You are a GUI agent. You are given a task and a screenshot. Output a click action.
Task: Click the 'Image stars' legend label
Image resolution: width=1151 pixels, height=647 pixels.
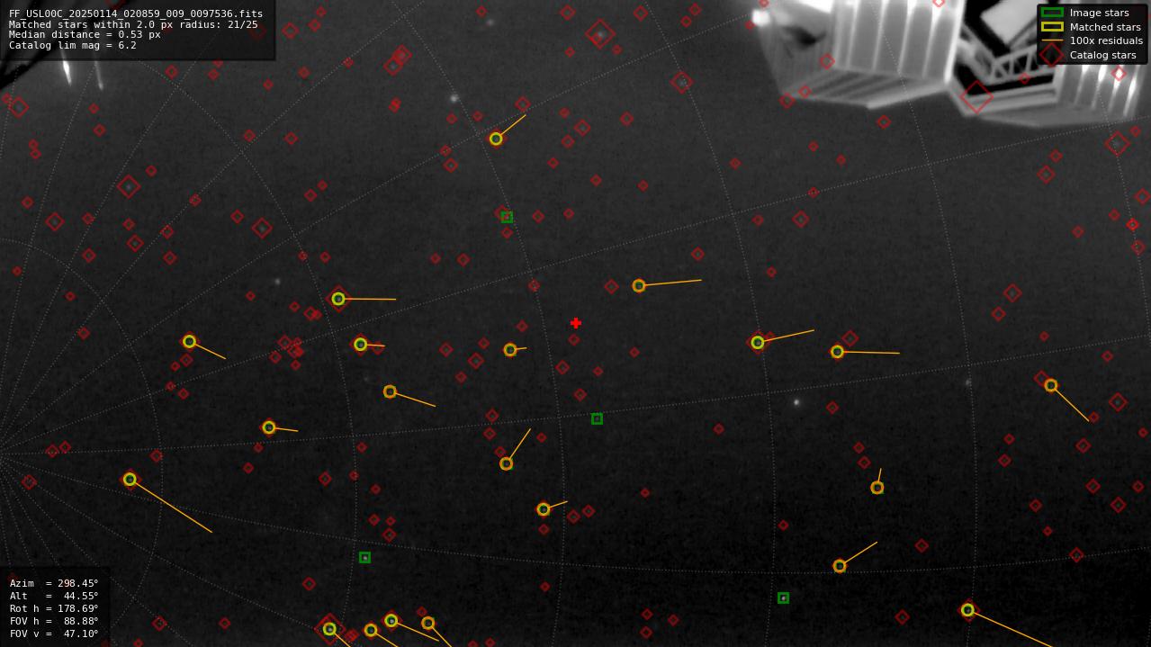tap(1099, 13)
